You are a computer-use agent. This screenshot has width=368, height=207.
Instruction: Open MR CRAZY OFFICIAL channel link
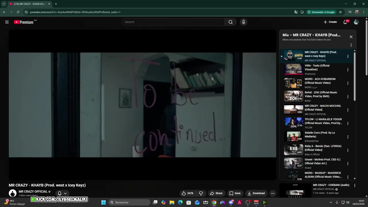33,191
